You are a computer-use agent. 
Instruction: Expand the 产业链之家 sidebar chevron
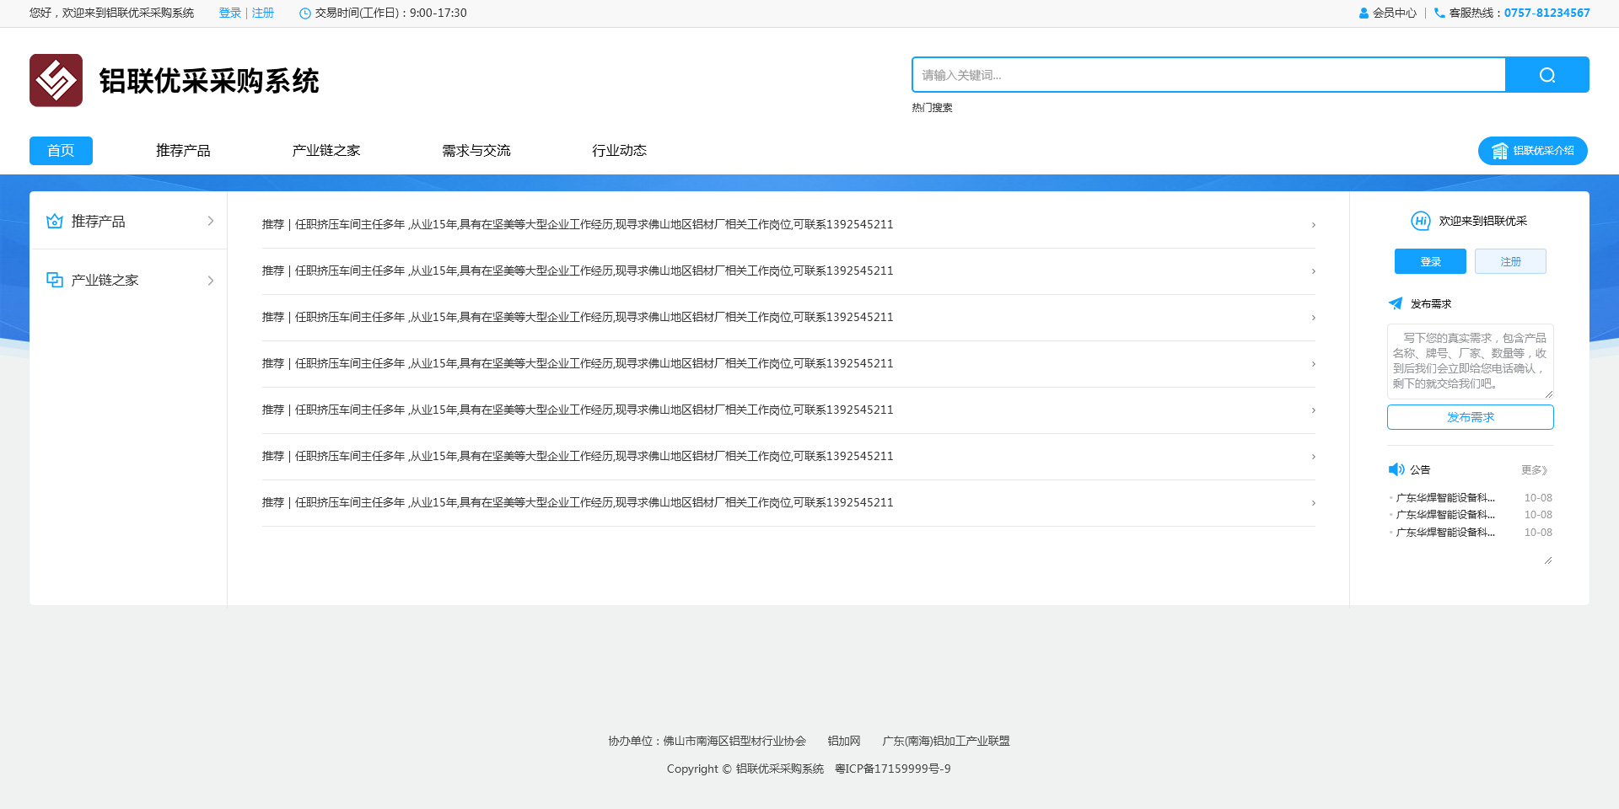point(211,281)
